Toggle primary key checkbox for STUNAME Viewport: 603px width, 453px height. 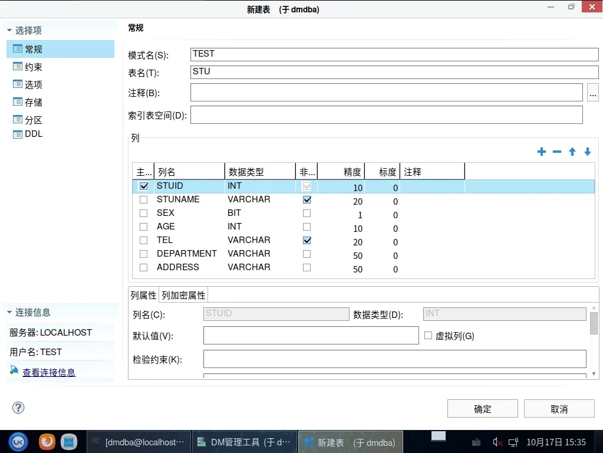click(x=143, y=199)
